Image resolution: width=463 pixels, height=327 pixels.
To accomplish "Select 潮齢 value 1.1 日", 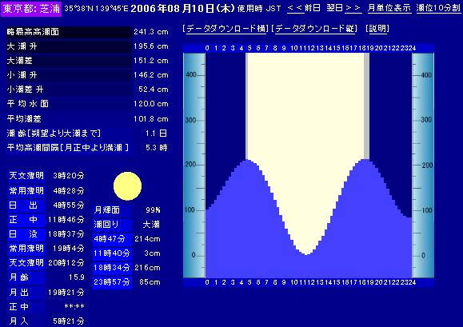I will tap(156, 134).
